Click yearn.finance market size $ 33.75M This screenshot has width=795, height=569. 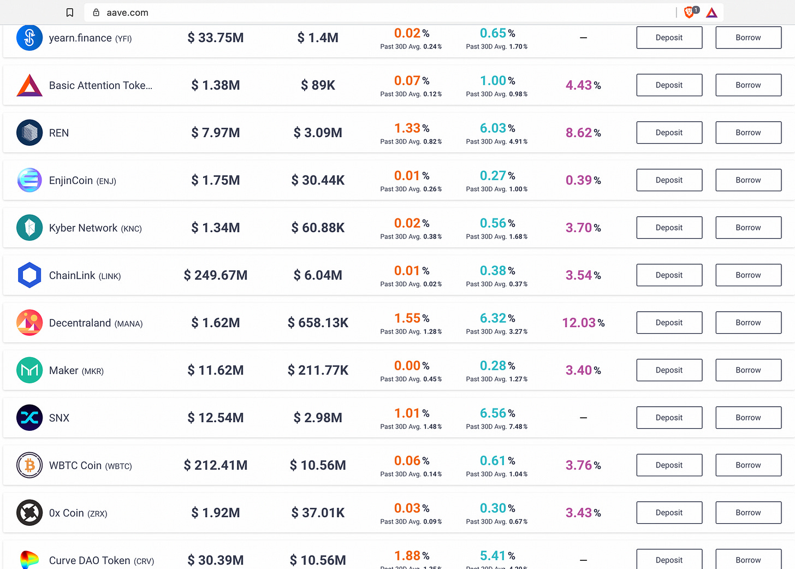[x=216, y=38]
